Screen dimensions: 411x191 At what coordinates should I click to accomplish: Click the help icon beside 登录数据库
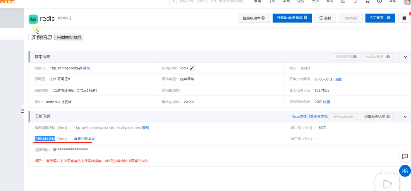tap(263, 18)
